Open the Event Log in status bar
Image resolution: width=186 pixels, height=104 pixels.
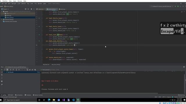click(x=181, y=95)
